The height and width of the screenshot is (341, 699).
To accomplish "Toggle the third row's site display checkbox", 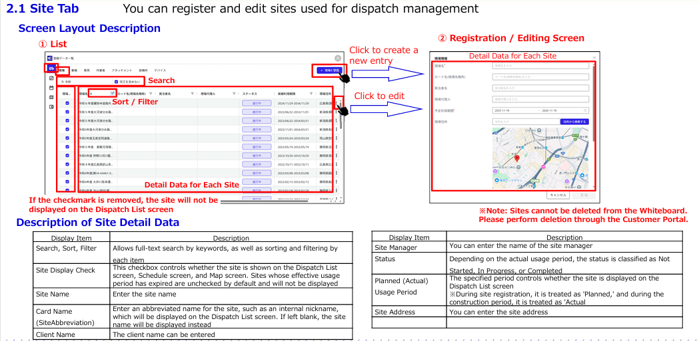I will tap(67, 121).
